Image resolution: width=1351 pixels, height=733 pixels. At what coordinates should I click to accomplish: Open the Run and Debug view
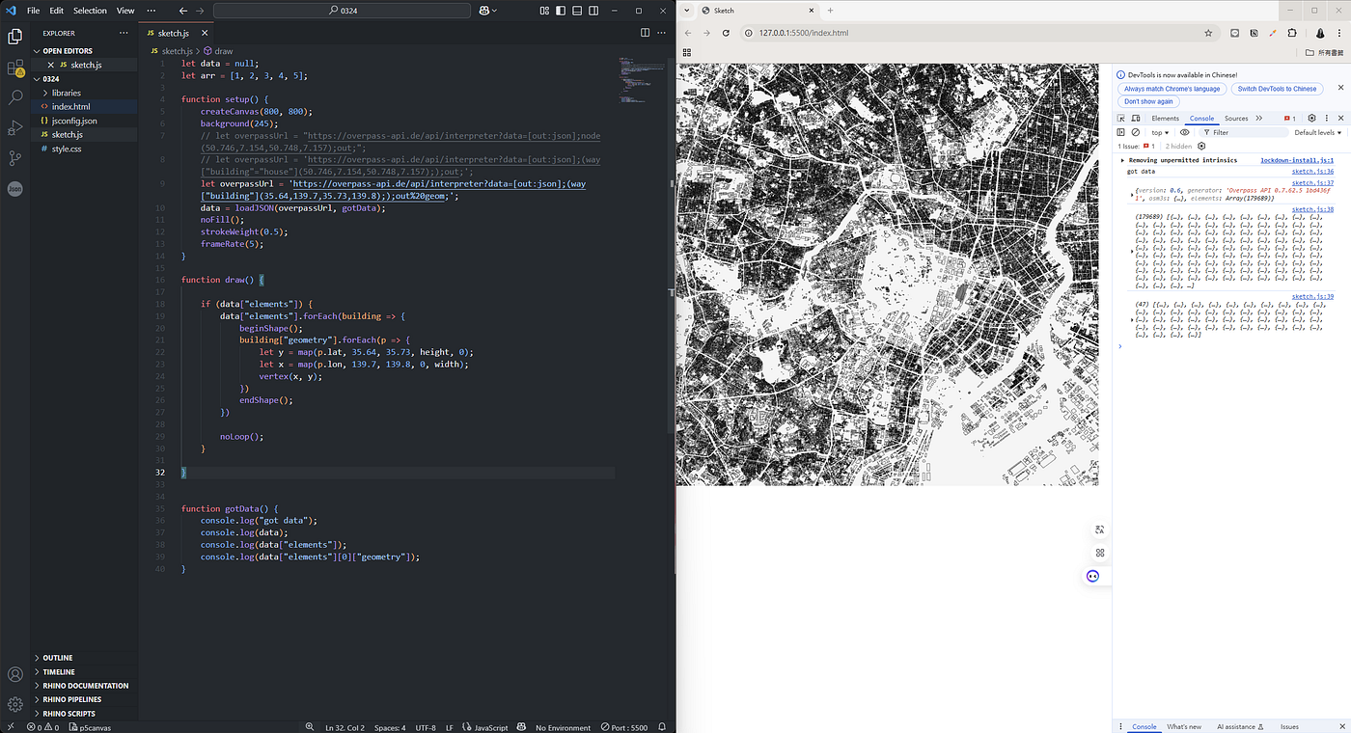pyautogui.click(x=14, y=127)
